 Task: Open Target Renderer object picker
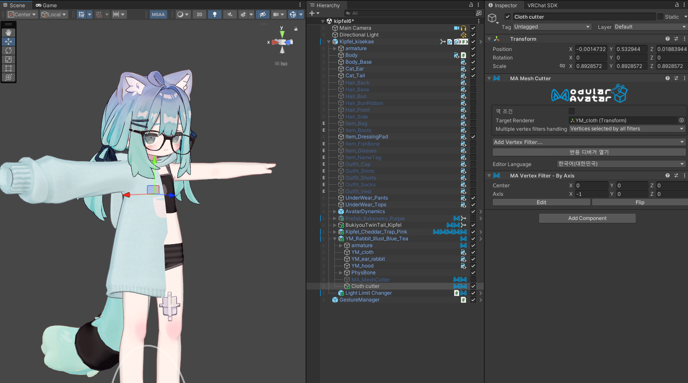pos(682,120)
